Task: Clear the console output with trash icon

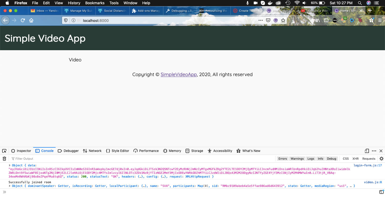Action: 4,159
